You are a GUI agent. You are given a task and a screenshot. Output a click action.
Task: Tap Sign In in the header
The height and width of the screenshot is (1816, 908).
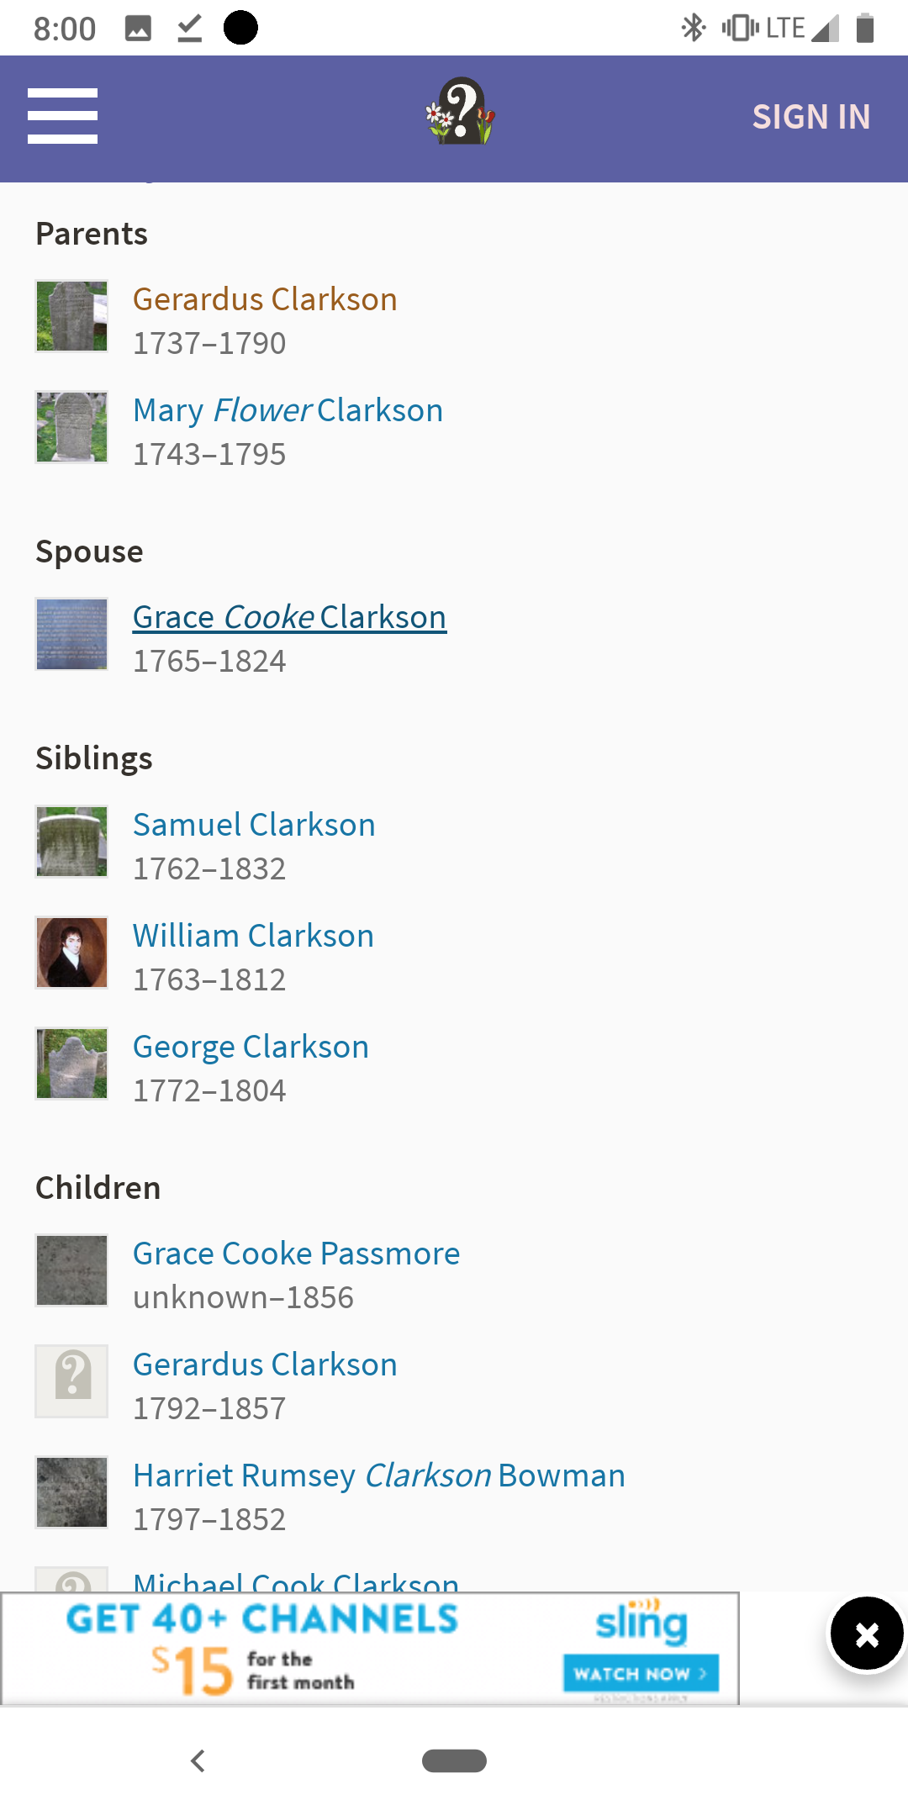tap(810, 117)
